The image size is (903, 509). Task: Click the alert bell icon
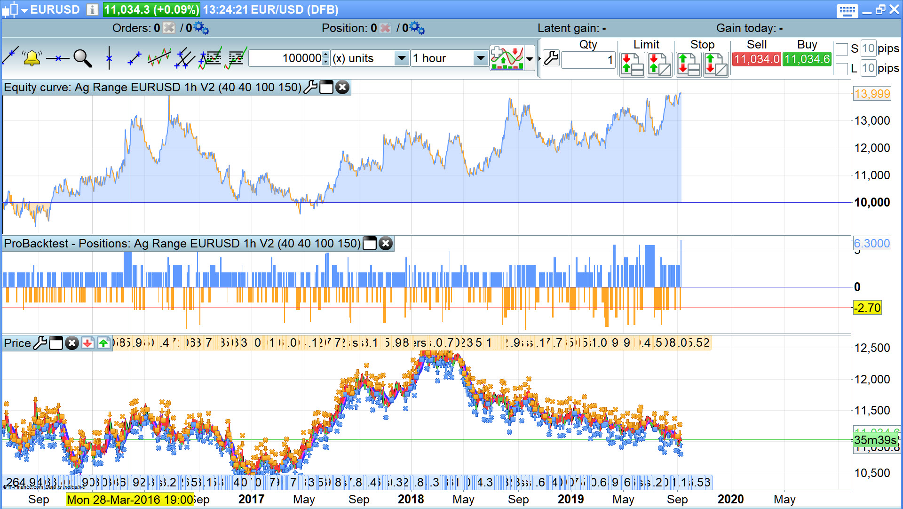[x=32, y=58]
